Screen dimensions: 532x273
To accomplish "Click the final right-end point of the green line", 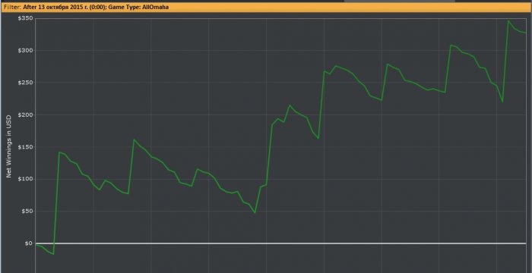I will 526,33.
